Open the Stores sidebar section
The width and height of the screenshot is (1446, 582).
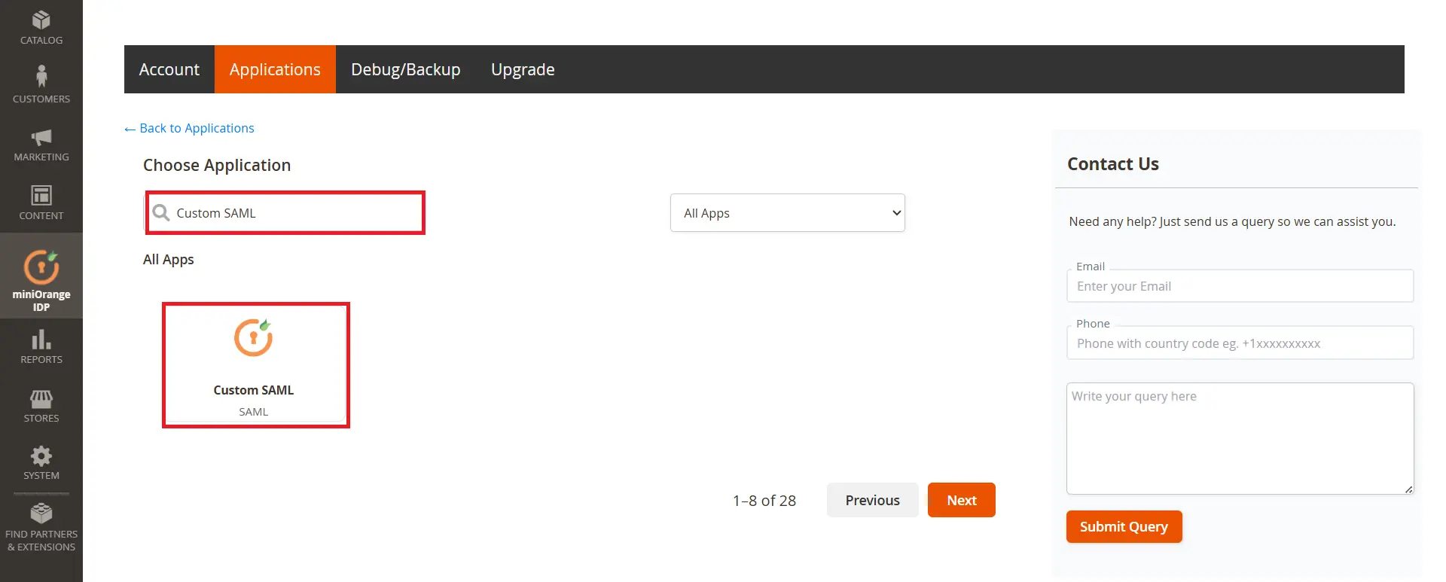point(41,406)
